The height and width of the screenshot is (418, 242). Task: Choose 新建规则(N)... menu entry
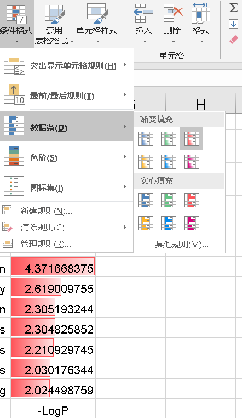click(x=66, y=211)
